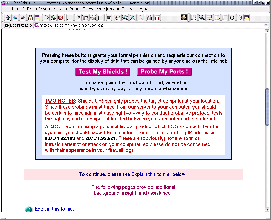Toggle the sticky pin icon in title bar
The height and width of the screenshot is (220, 271).
point(8,3)
